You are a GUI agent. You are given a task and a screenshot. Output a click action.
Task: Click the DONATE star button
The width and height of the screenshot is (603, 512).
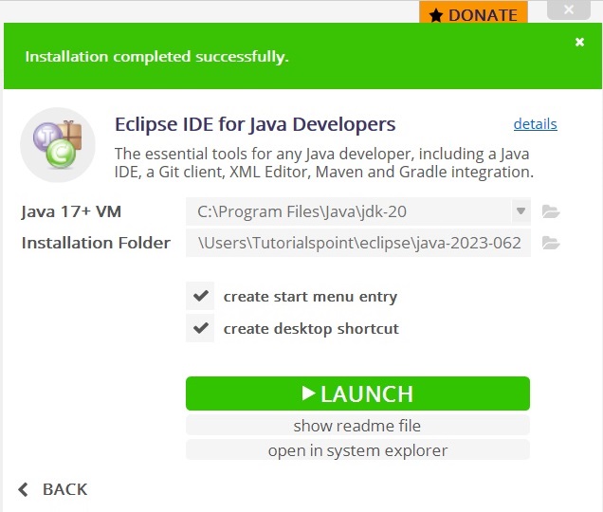[473, 13]
